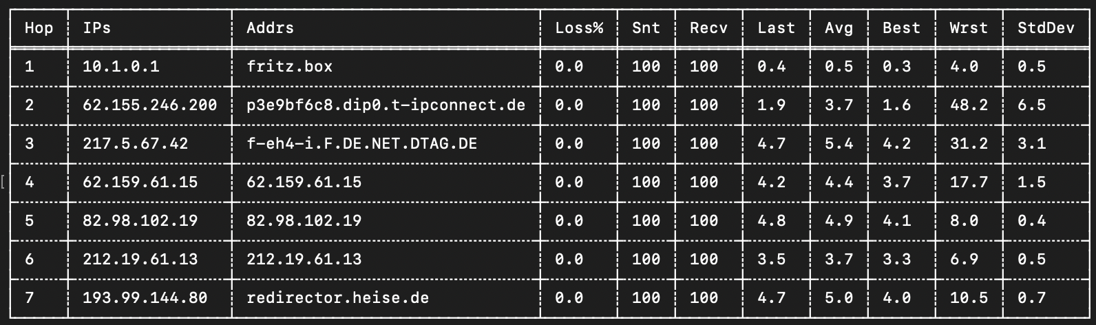Image resolution: width=1096 pixels, height=325 pixels.
Task: Select the StdDev value 6.5
Action: [x=1031, y=105]
